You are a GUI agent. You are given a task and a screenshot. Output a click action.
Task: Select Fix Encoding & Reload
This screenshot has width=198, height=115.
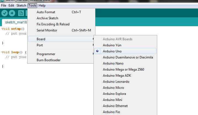(61, 24)
